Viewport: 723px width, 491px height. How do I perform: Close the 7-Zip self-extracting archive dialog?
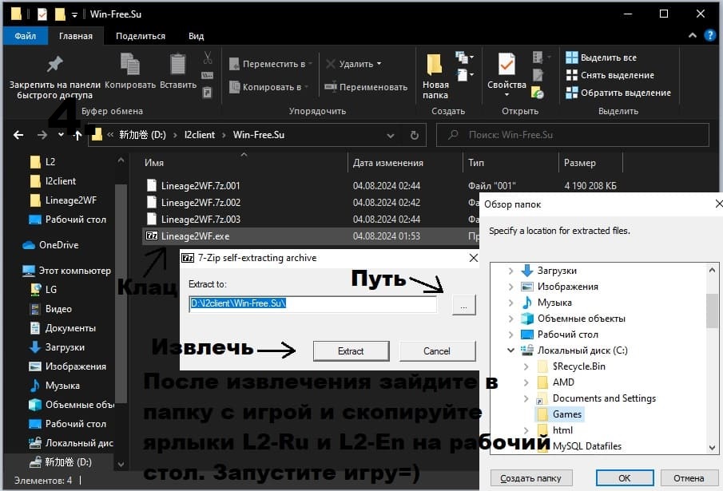click(473, 258)
